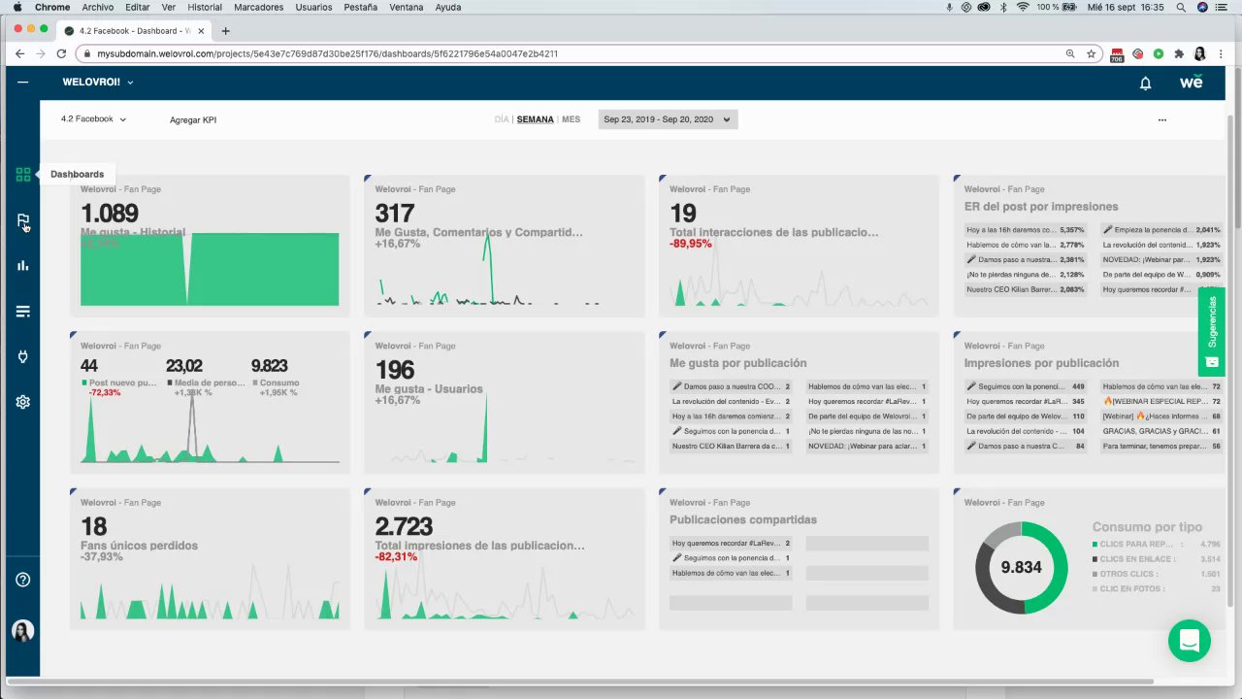This screenshot has width=1242, height=699.
Task: Click the Total impresiones de las publicacion... title
Action: click(479, 546)
